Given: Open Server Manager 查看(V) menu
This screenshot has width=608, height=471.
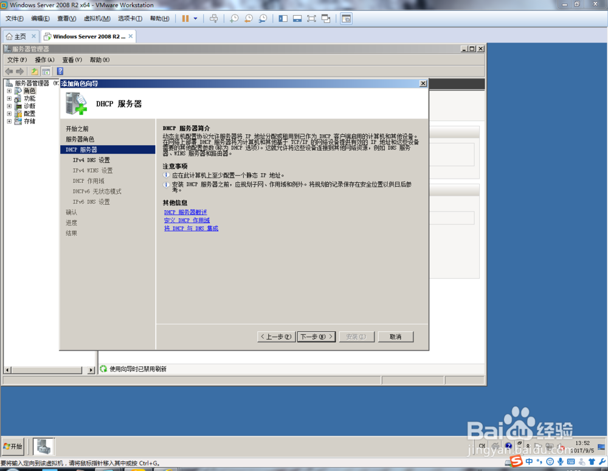Looking at the screenshot, I should [x=72, y=60].
